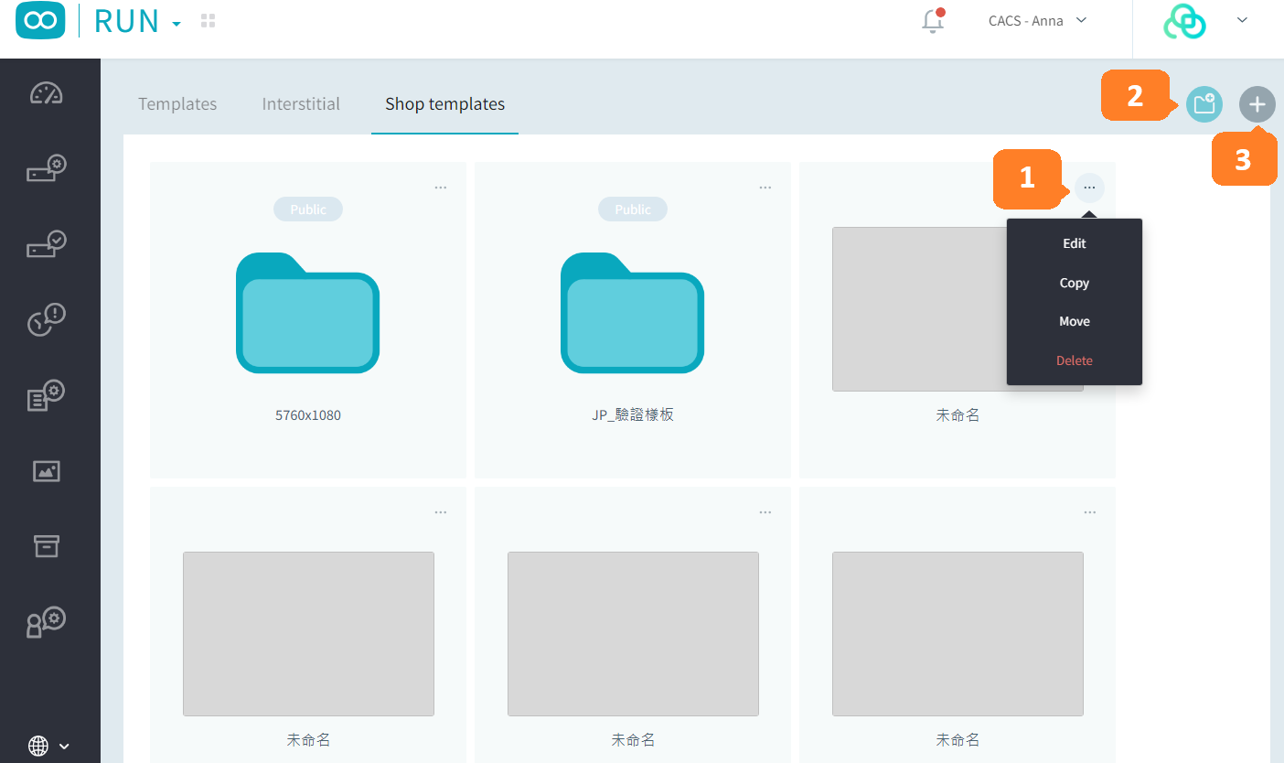Screen dimensions: 1284x763
Task: Open the bottom-right 未命名 template thumbnail
Action: (x=958, y=634)
